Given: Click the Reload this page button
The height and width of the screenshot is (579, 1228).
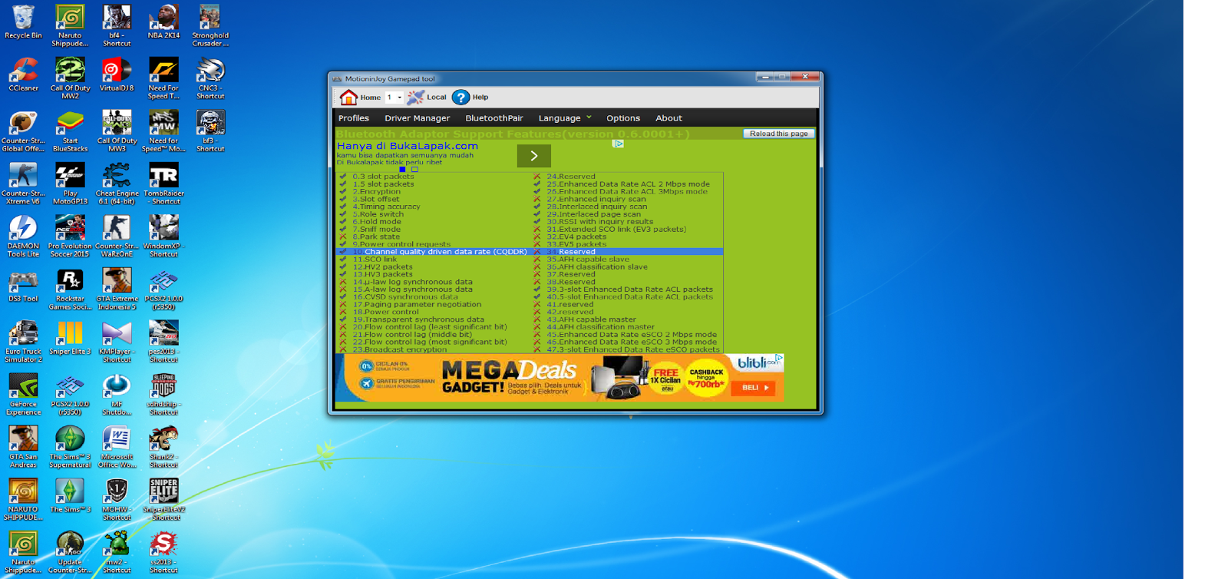Looking at the screenshot, I should click(x=778, y=134).
